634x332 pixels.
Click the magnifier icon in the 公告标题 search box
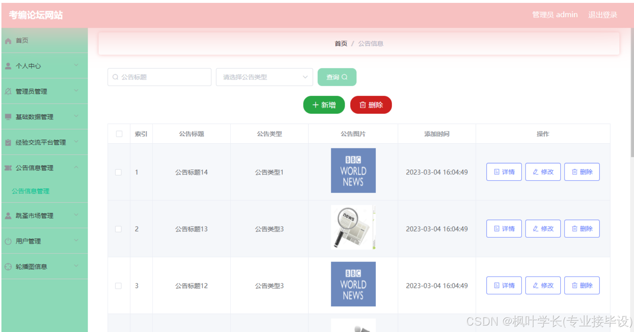115,77
